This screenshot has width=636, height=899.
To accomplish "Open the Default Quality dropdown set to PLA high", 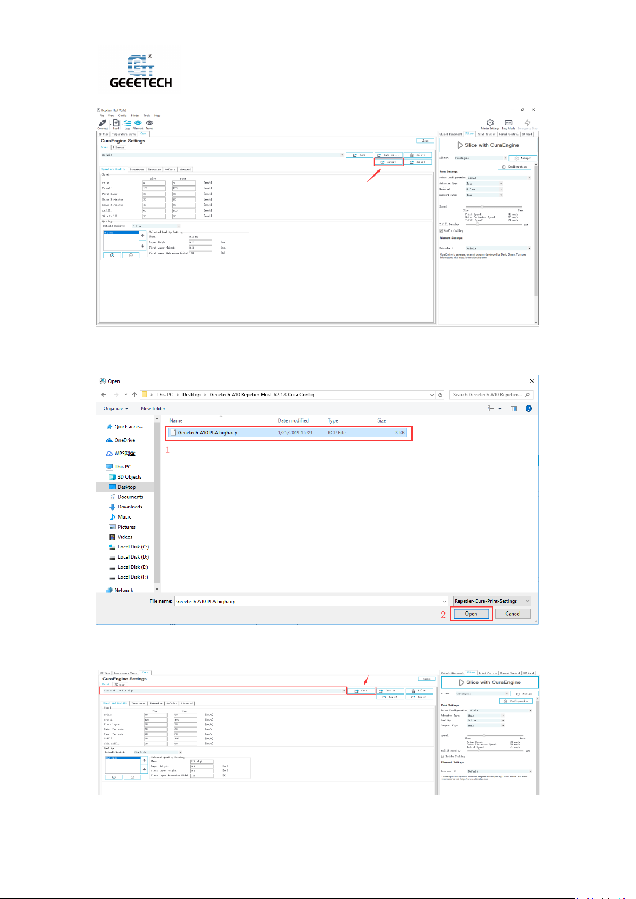I will [157, 752].
